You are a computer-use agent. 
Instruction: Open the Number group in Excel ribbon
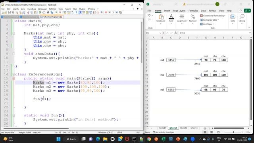tap(193, 19)
